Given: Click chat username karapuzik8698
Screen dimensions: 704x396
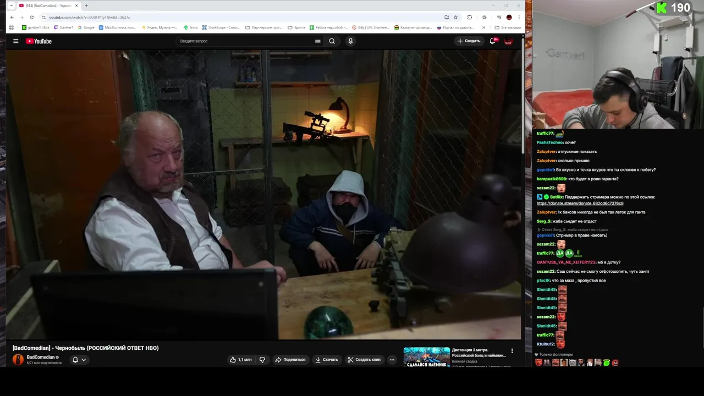Looking at the screenshot, I should 552,179.
